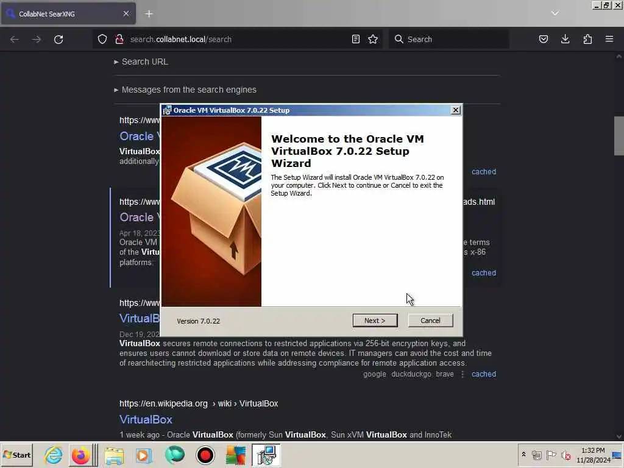Image resolution: width=624 pixels, height=468 pixels.
Task: Expand the Search URL section
Action: click(x=141, y=62)
